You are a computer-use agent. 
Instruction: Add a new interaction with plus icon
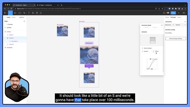[185, 22]
